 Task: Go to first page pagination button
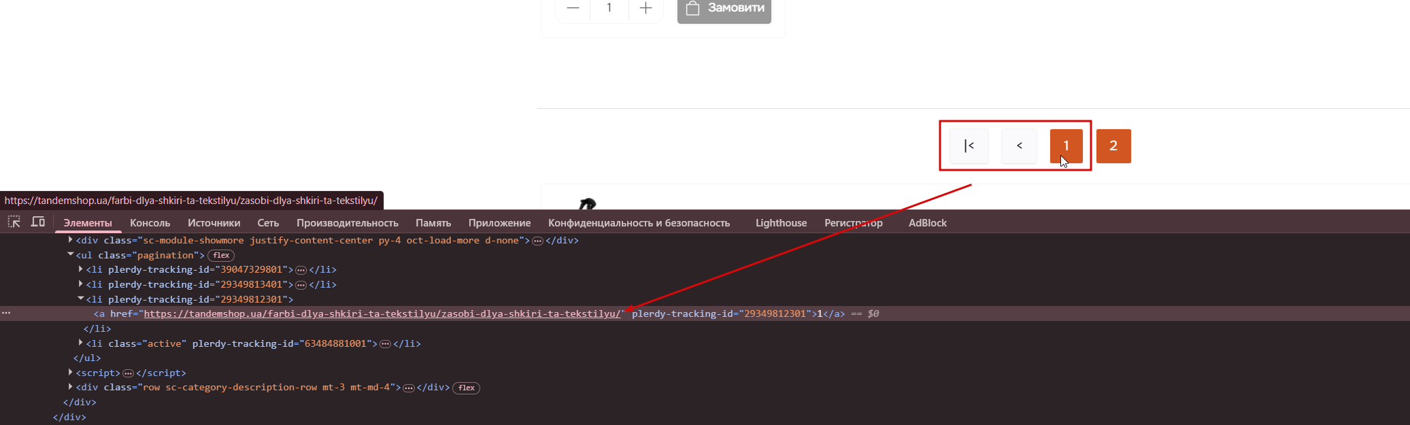pyautogui.click(x=969, y=146)
